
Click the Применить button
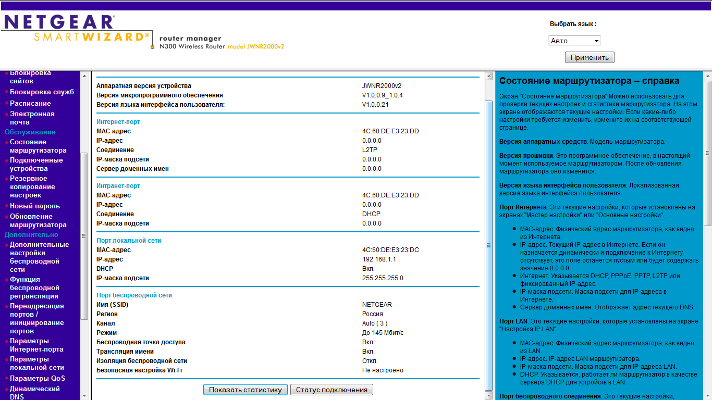(x=590, y=57)
